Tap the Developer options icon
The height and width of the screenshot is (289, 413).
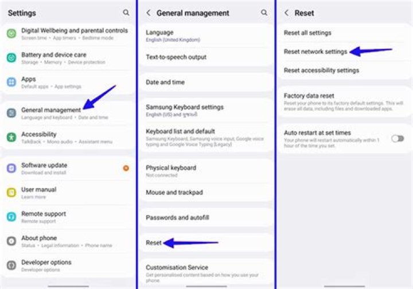tap(11, 265)
